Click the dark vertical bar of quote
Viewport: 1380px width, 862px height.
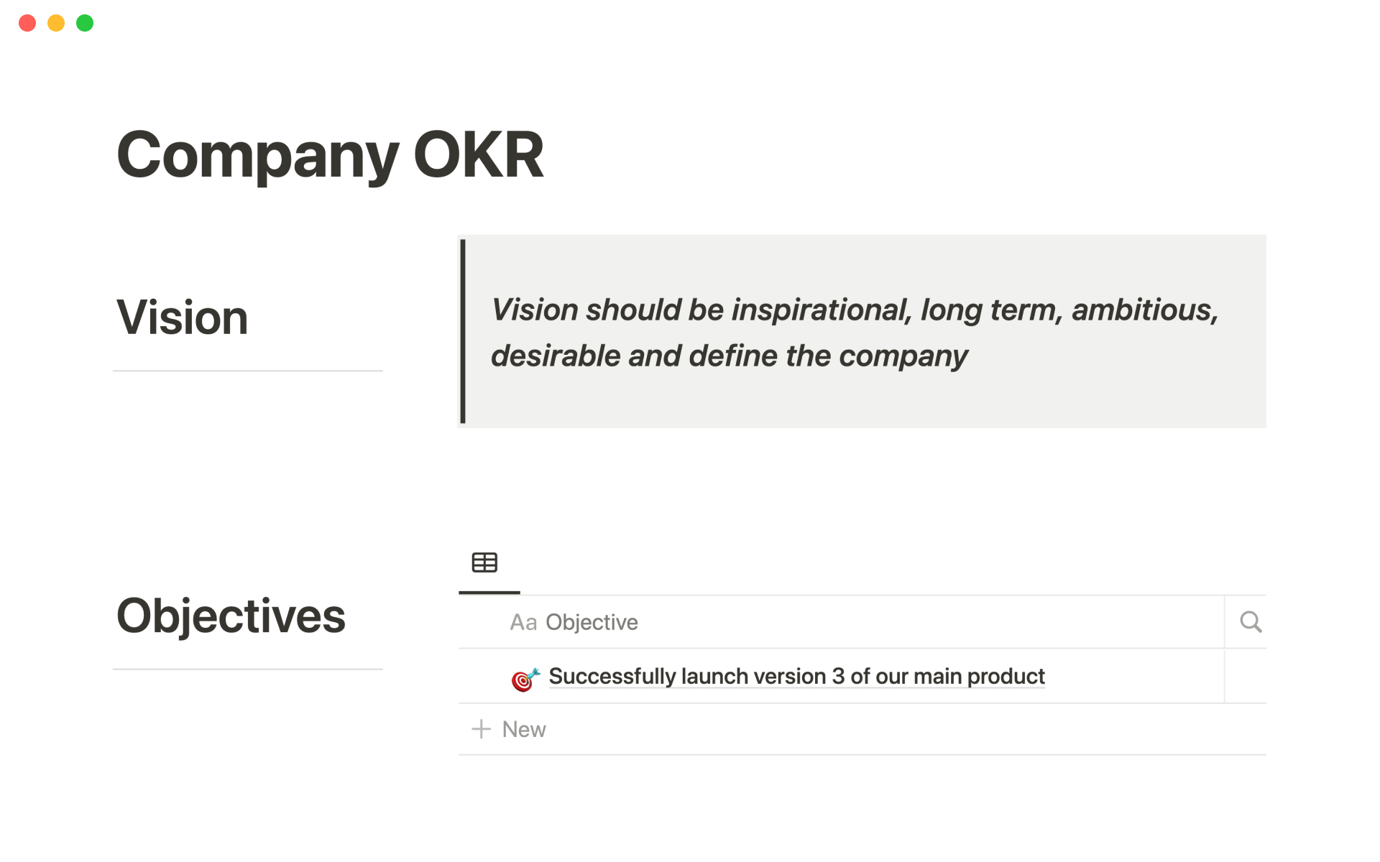click(463, 332)
